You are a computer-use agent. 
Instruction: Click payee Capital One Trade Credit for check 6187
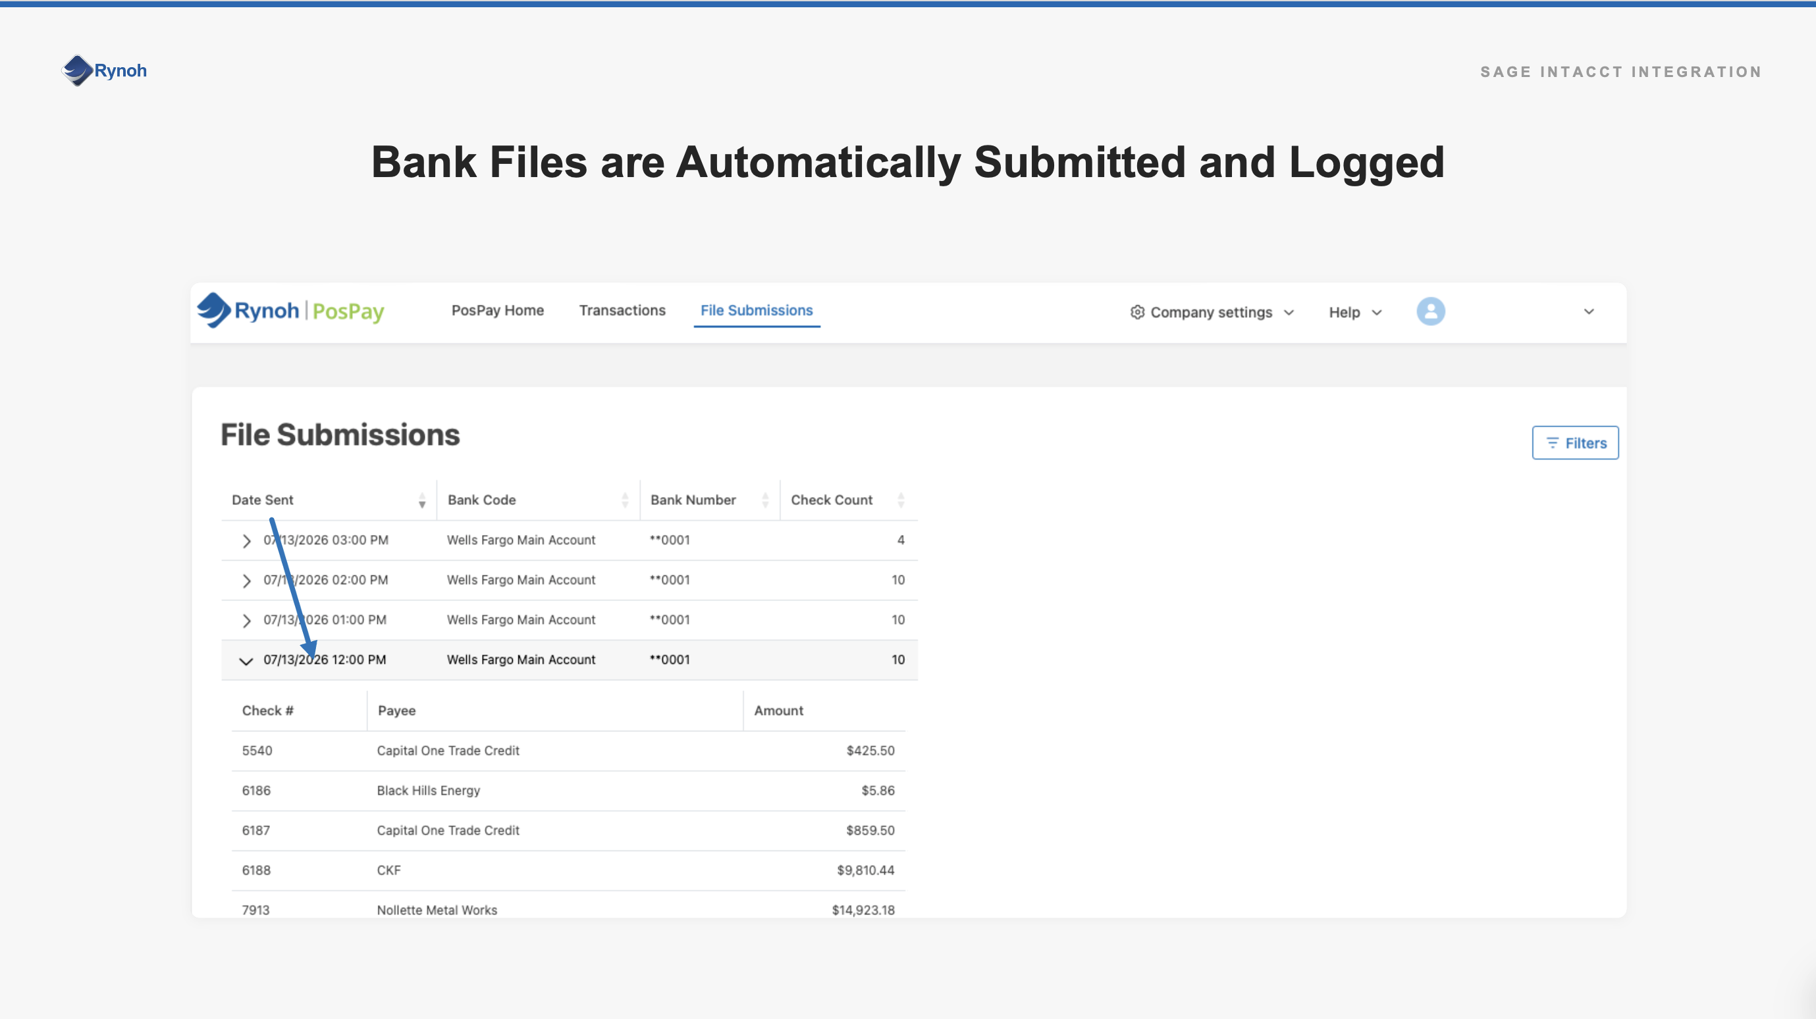(x=448, y=830)
